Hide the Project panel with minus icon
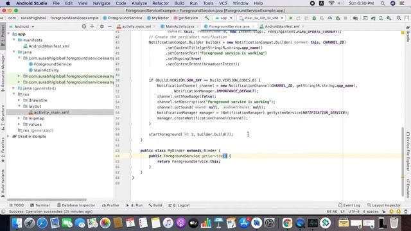411x231 pixels. click(x=110, y=26)
